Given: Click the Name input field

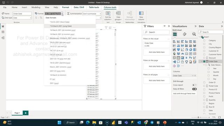Looking at the screenshot, I should coord(22,14).
